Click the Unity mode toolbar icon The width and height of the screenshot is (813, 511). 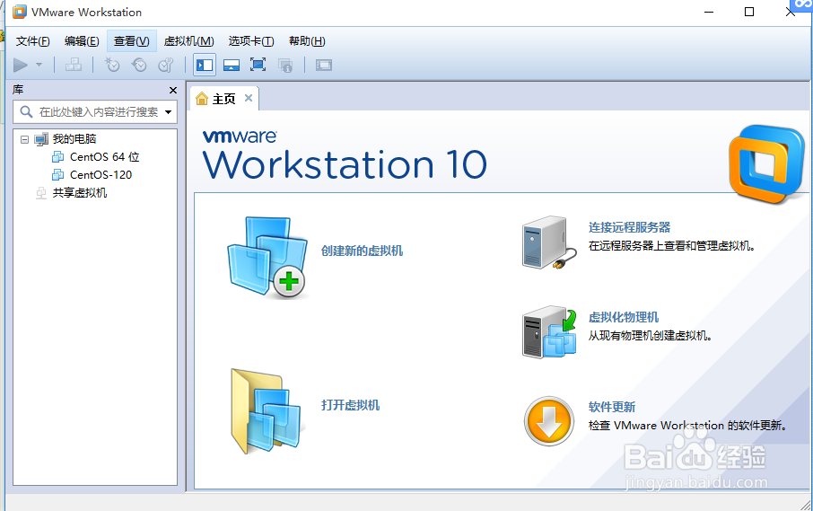pyautogui.click(x=285, y=66)
